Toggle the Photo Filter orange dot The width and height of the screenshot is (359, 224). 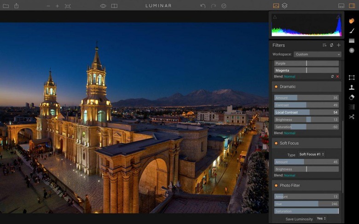pos(276,185)
